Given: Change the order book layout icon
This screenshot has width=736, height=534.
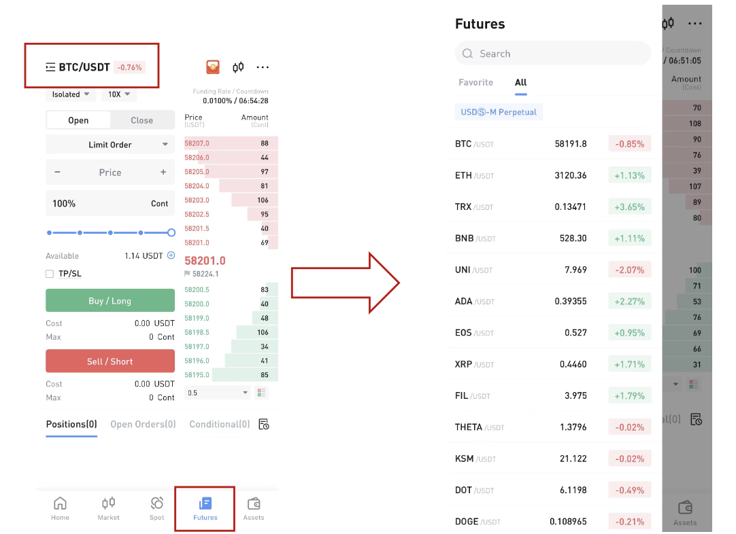Looking at the screenshot, I should (261, 393).
